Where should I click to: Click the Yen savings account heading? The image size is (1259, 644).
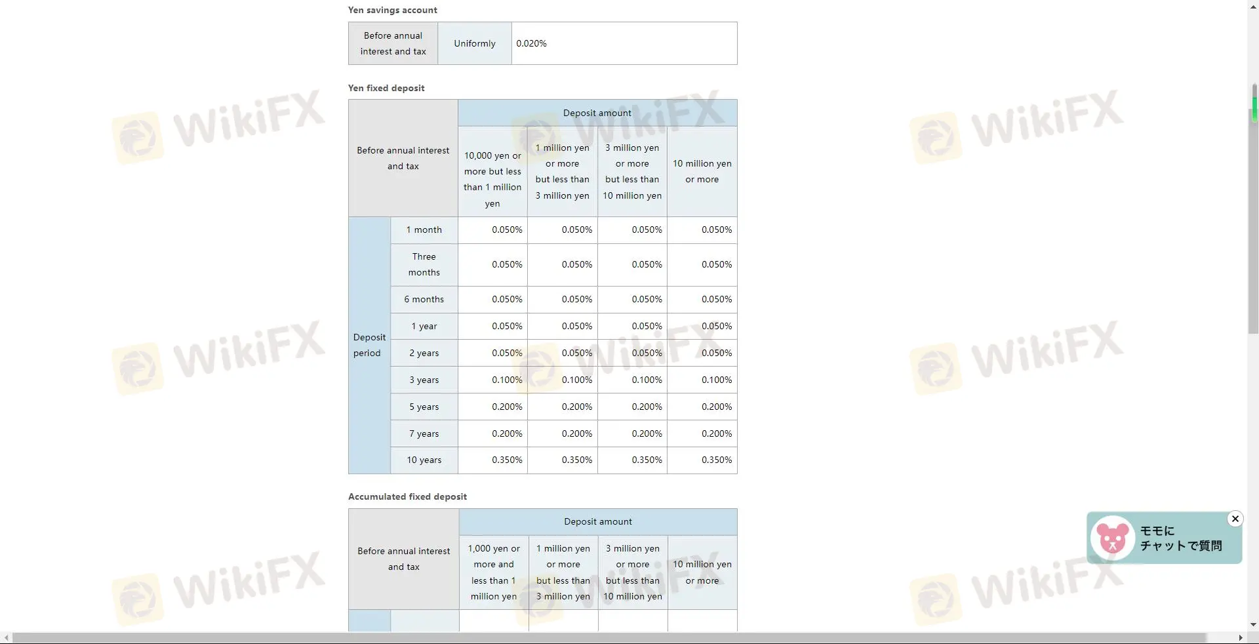(x=391, y=10)
